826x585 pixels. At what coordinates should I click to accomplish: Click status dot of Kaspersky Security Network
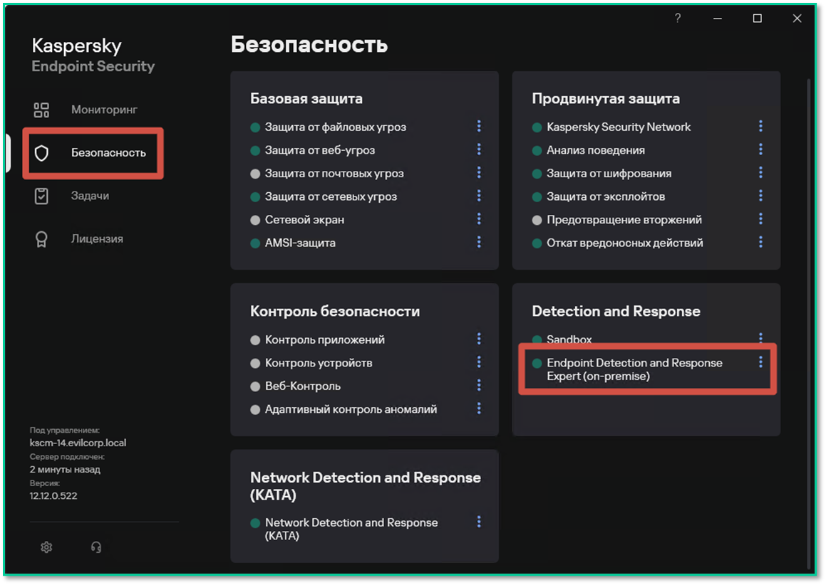click(537, 127)
